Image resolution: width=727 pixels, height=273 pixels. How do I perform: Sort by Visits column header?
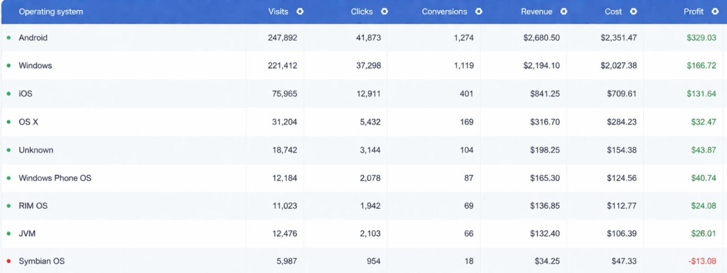[x=278, y=12]
